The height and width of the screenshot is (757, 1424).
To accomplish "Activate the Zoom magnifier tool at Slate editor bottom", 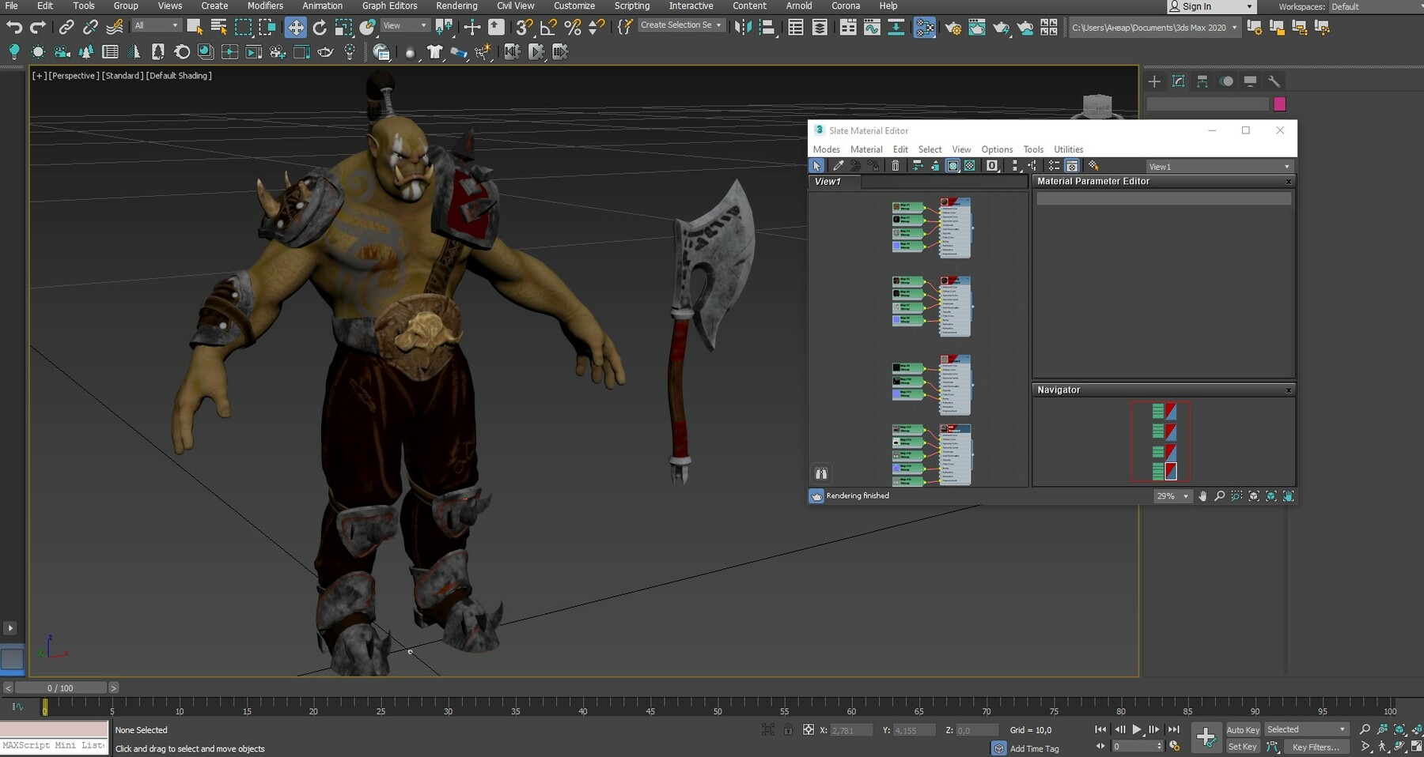I will pos(1220,496).
